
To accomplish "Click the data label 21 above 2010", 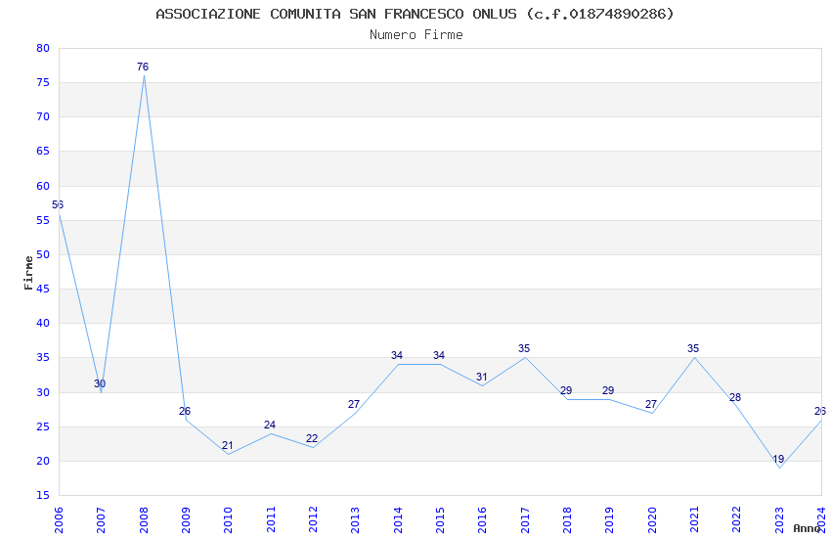I will 228,445.
